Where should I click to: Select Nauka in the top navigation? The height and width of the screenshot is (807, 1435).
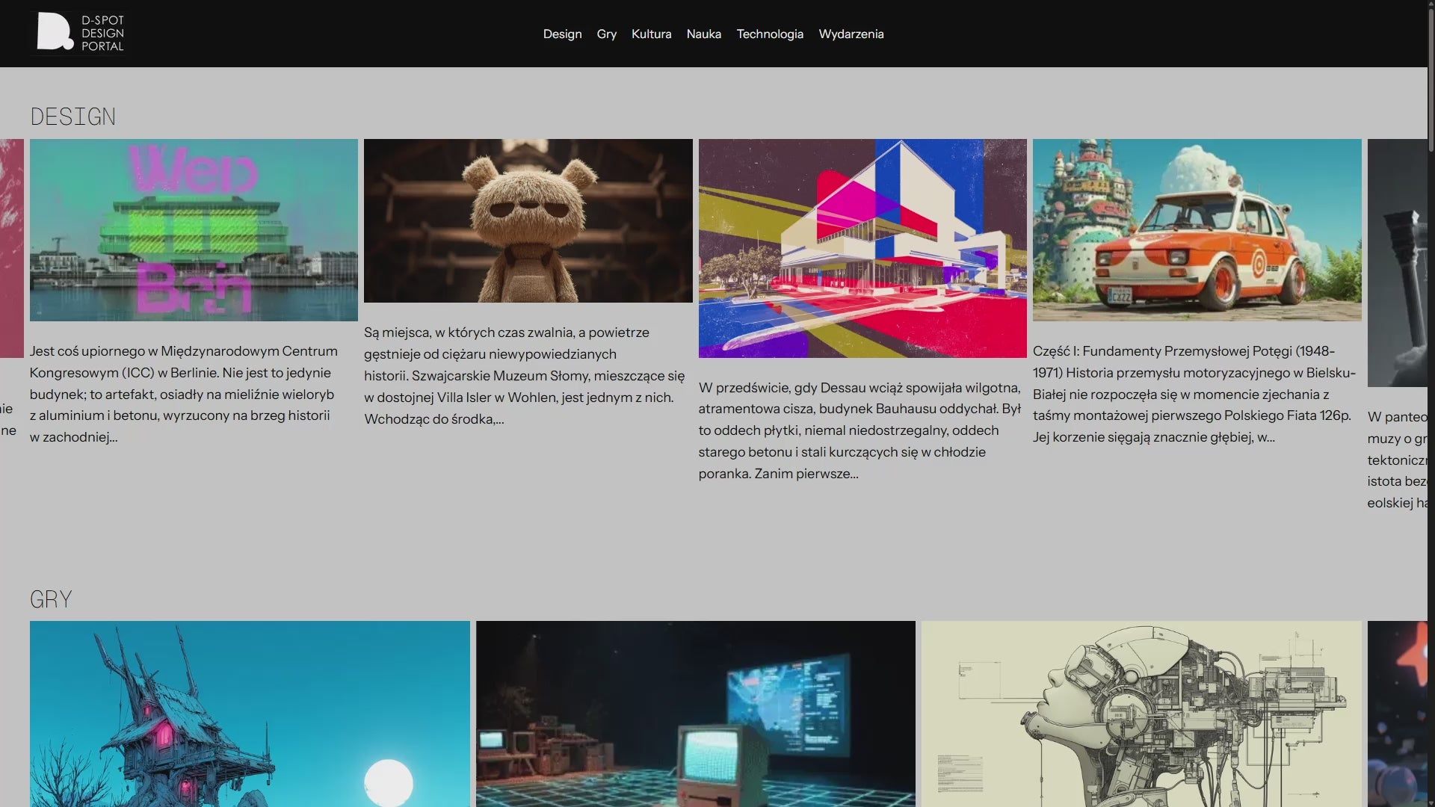pos(703,34)
